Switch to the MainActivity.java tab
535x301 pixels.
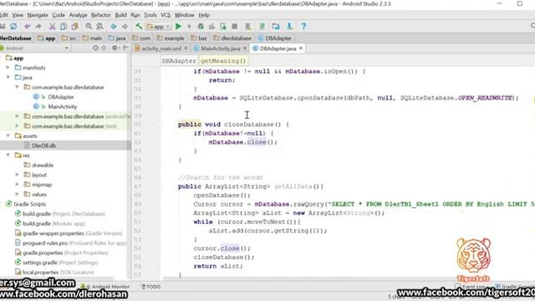coord(220,48)
